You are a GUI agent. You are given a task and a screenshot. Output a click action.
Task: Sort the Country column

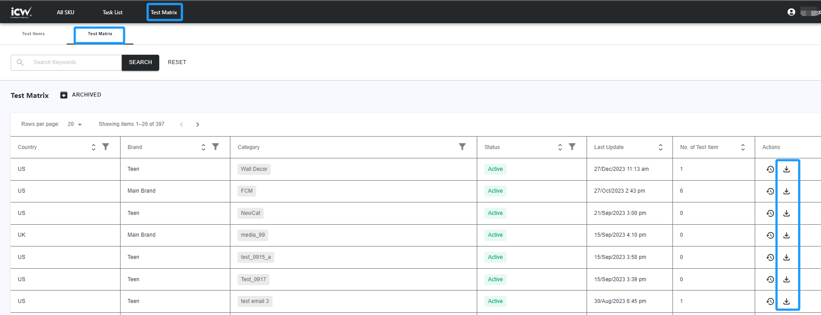(93, 147)
